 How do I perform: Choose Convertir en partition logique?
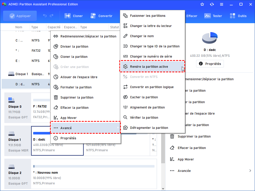152,87
